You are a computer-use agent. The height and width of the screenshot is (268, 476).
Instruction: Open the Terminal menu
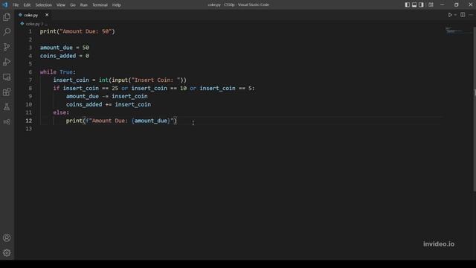pos(100,5)
